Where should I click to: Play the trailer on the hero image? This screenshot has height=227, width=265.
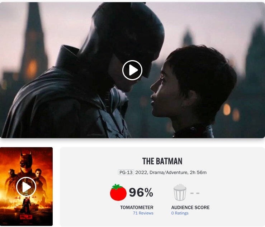point(132,70)
